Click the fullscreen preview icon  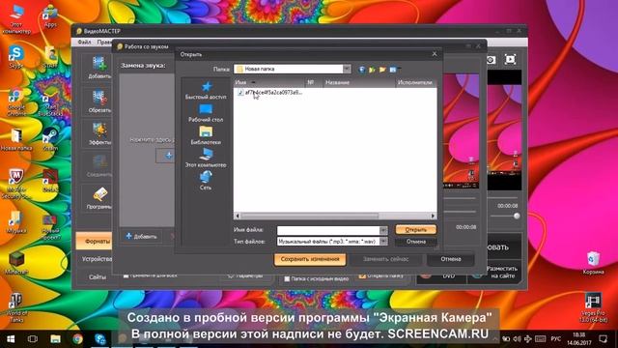[511, 59]
